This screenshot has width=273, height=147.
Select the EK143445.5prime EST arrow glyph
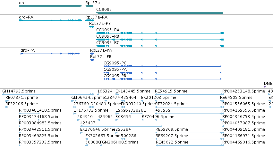pos(117,94)
